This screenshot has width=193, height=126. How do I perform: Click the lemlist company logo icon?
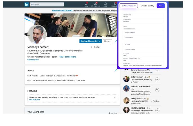click(x=91, y=47)
